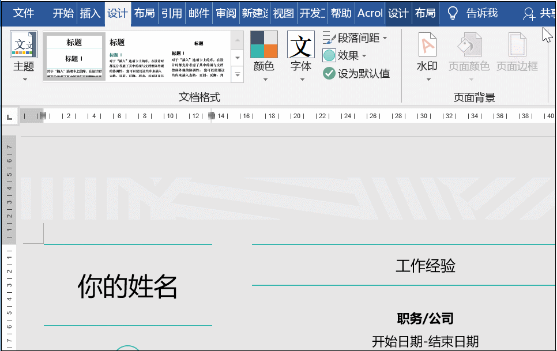557x351 pixels.
Task: Open the 布局 tab next to 设计
Action: tap(145, 13)
